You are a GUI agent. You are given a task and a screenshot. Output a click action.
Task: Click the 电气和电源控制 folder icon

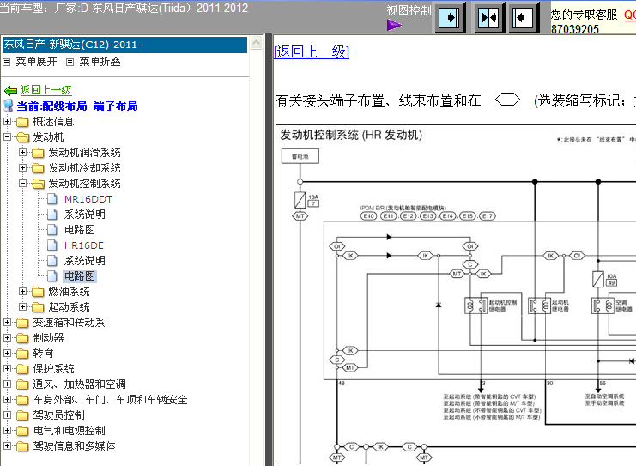pyautogui.click(x=22, y=431)
